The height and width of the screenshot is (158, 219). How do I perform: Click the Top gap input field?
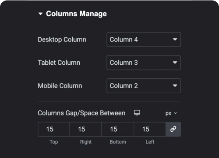[54, 129]
